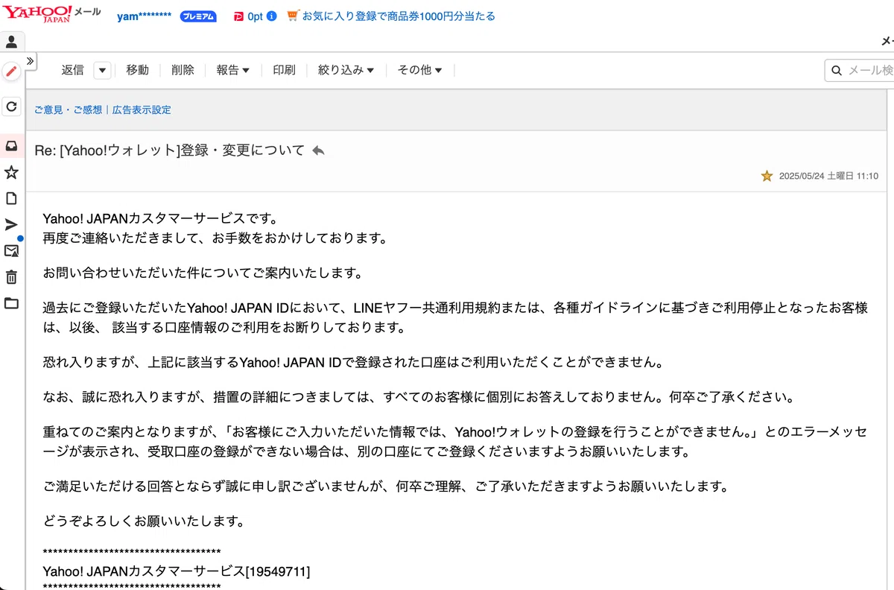Click the compose pencil icon in sidebar
Screen dimensions: 894x590
pos(11,72)
